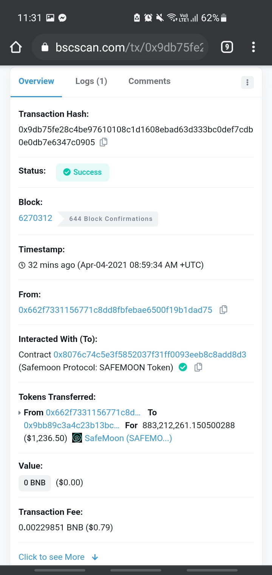Switch to the Logs tab
This screenshot has width=272, height=575.
pyautogui.click(x=91, y=81)
